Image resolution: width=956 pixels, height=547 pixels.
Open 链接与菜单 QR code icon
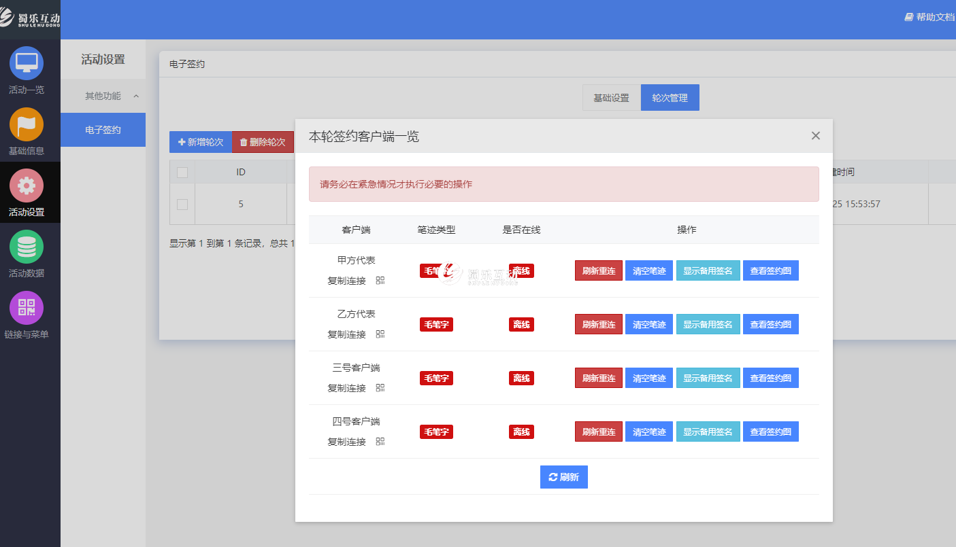click(x=27, y=308)
